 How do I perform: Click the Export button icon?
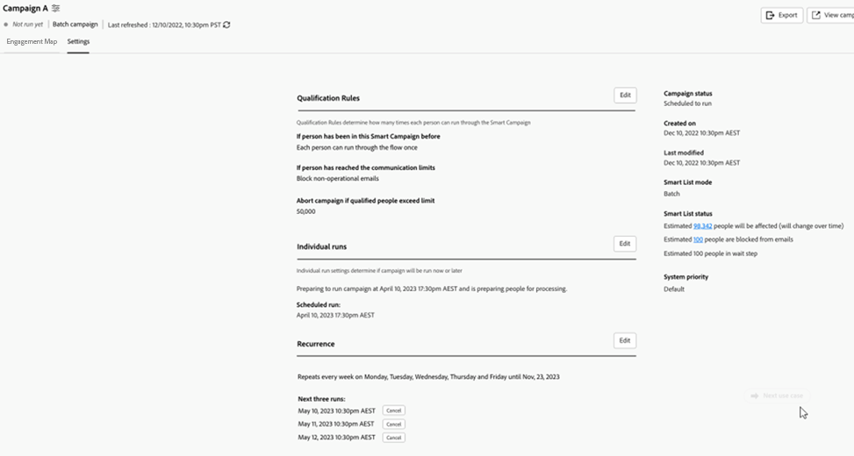pos(770,15)
